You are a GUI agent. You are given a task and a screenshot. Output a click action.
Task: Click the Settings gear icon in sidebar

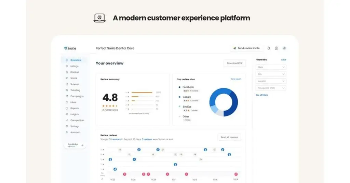coord(67,126)
